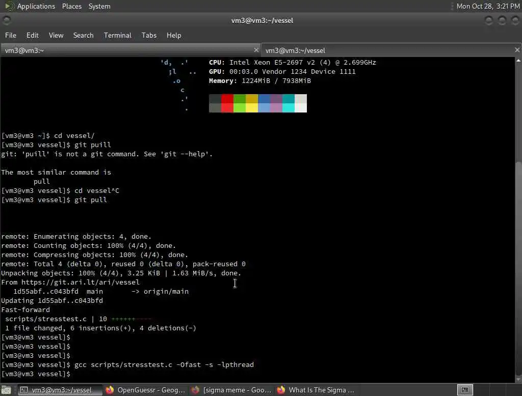Select vm3@vm3:~/vessel taskbar button
The image size is (522, 396).
pyautogui.click(x=59, y=390)
